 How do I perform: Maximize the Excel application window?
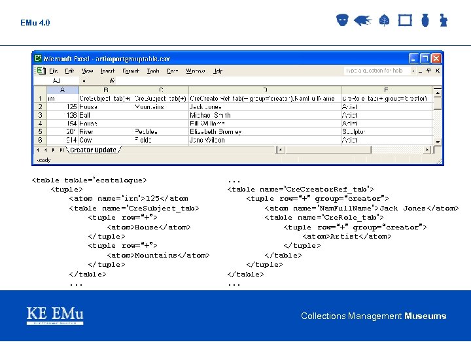pyautogui.click(x=425, y=58)
